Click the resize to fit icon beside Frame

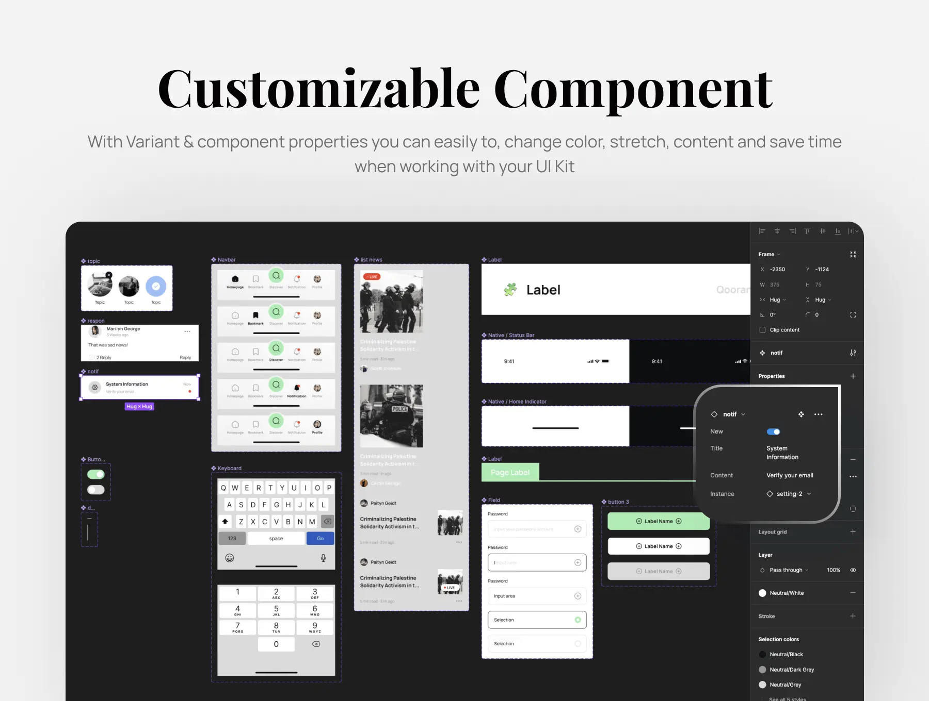tap(853, 255)
